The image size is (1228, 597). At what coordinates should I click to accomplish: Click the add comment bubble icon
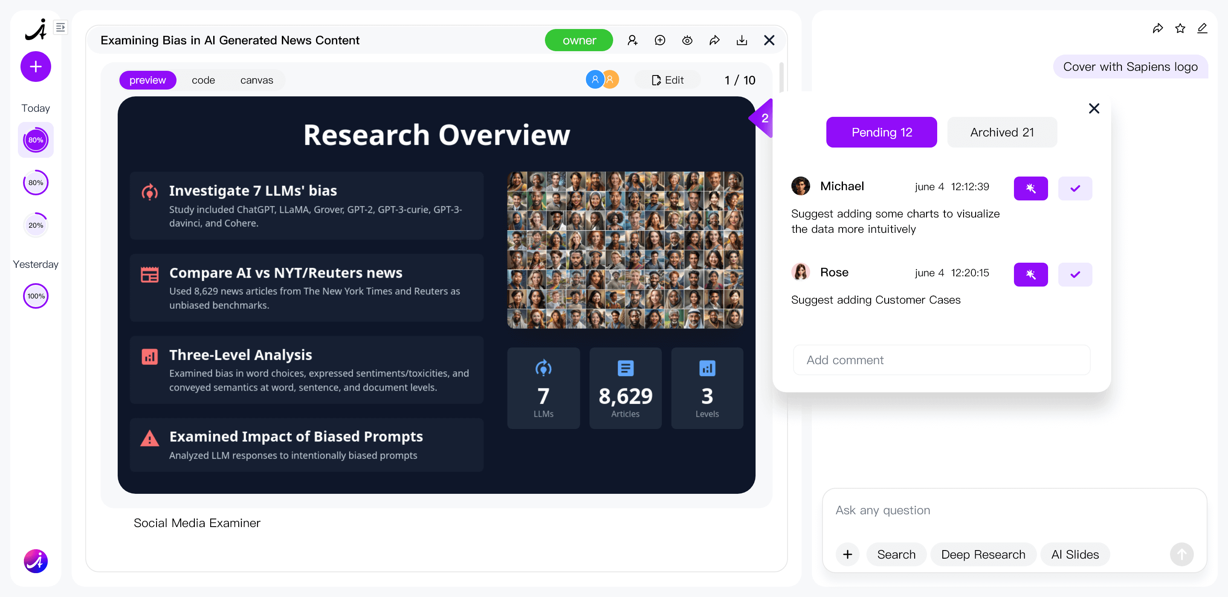click(660, 41)
